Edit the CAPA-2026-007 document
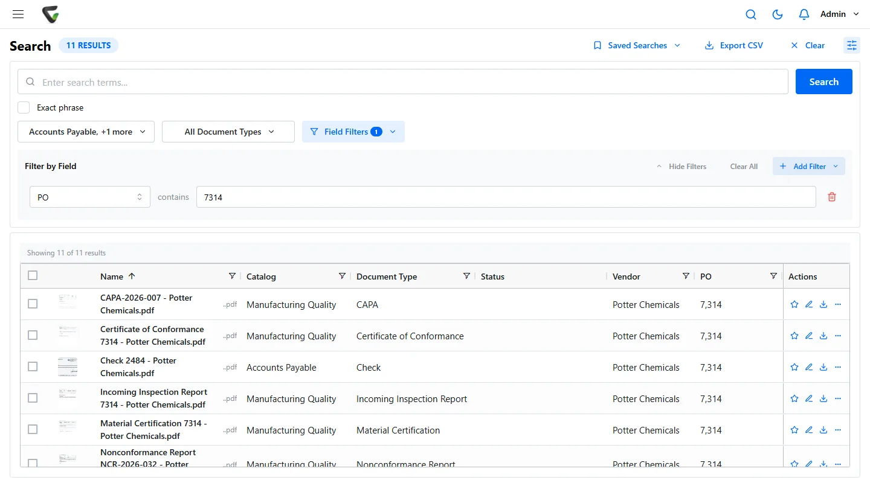This screenshot has width=870, height=483. pos(809,304)
